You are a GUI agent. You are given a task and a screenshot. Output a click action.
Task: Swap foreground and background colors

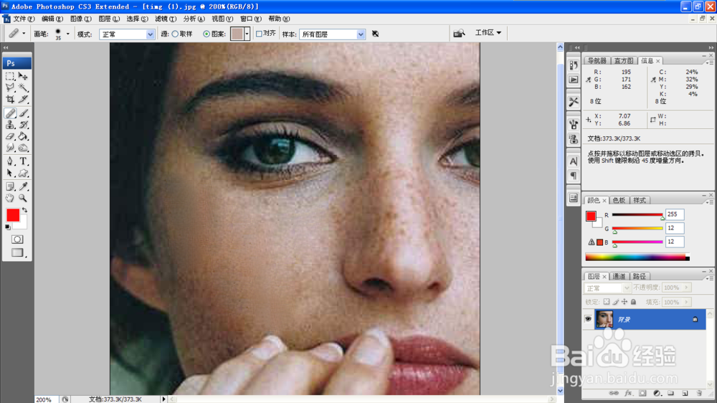[24, 210]
